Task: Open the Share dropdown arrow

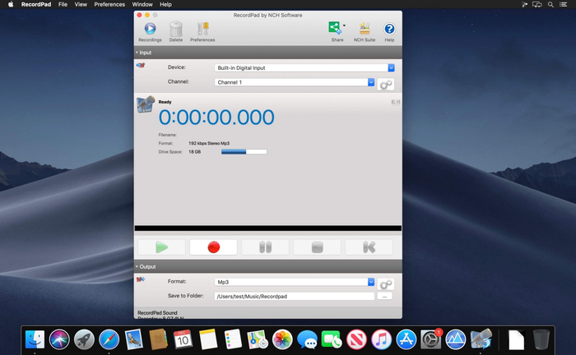Action: coord(344,25)
